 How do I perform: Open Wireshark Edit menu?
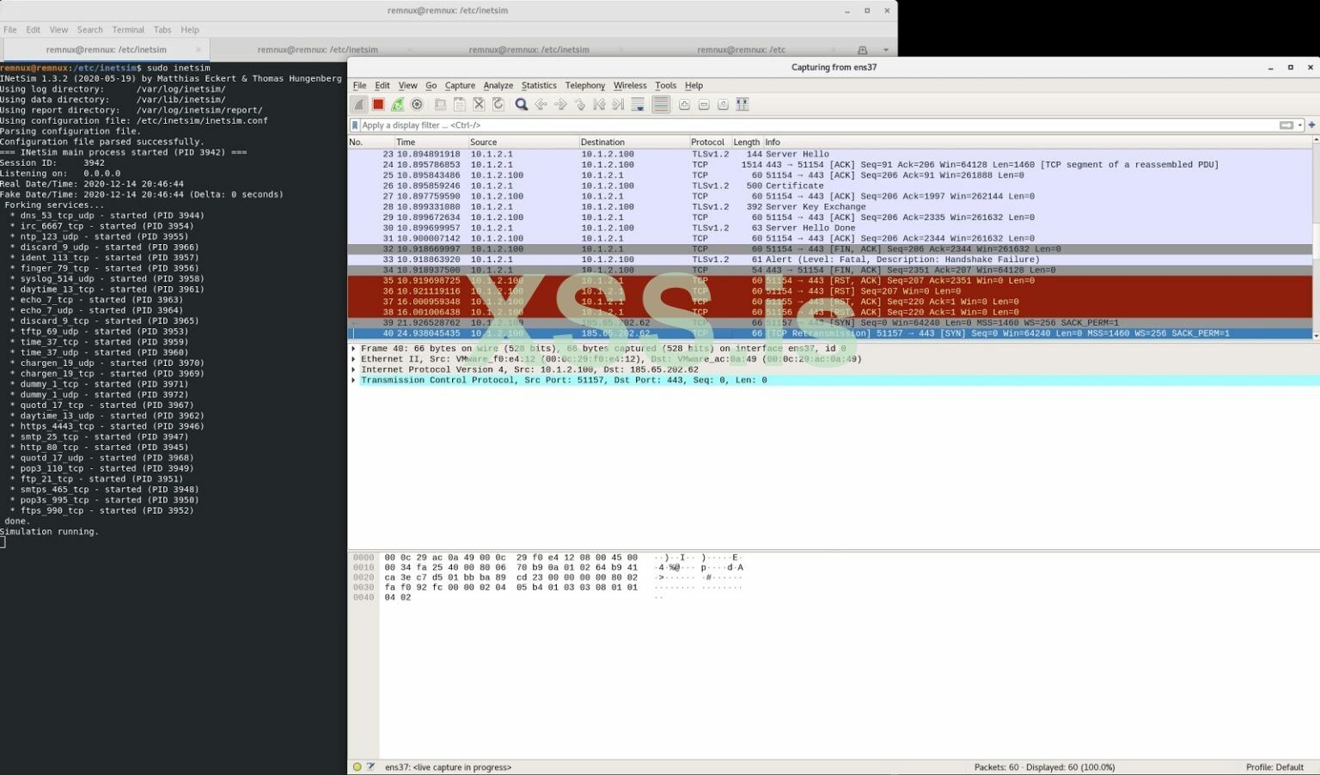[382, 86]
